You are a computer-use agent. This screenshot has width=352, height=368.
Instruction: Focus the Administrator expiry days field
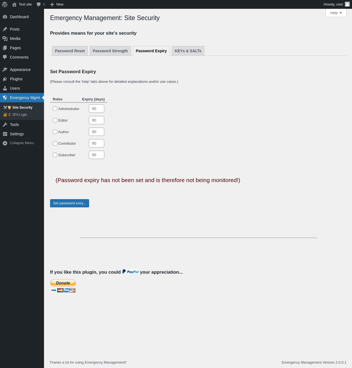97,109
